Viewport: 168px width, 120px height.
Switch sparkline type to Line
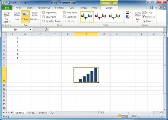[x=17, y=16]
